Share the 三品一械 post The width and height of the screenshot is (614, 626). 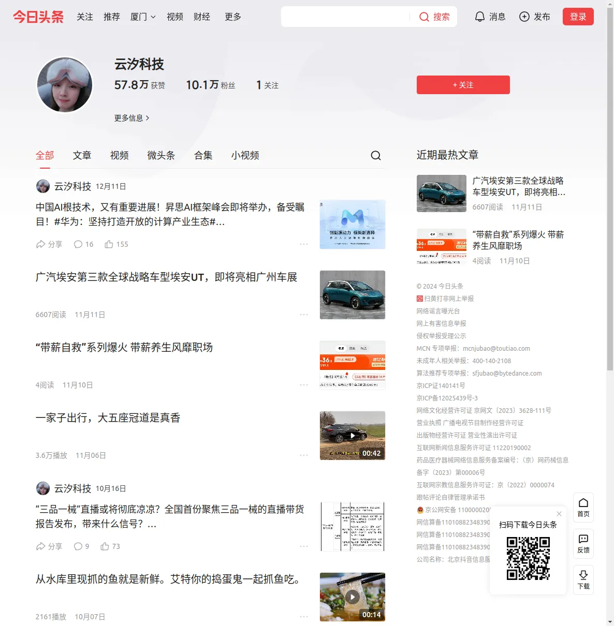pyautogui.click(x=49, y=546)
